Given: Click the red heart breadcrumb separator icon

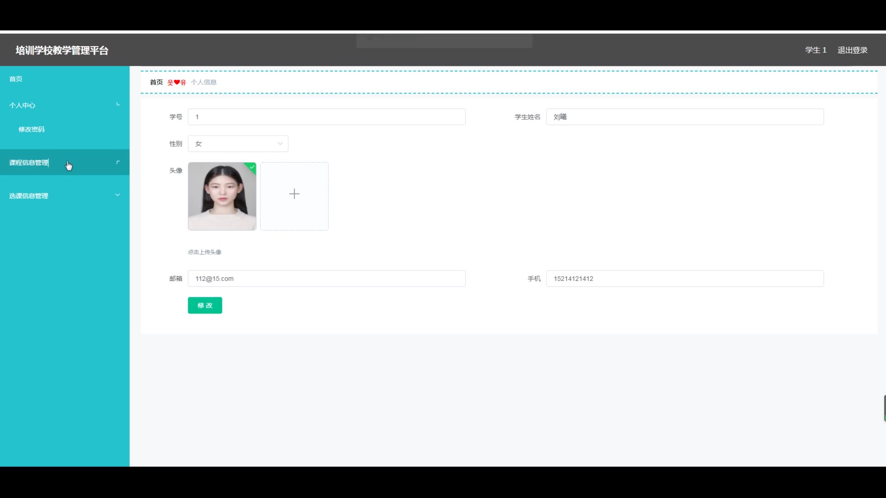Looking at the screenshot, I should (x=177, y=82).
